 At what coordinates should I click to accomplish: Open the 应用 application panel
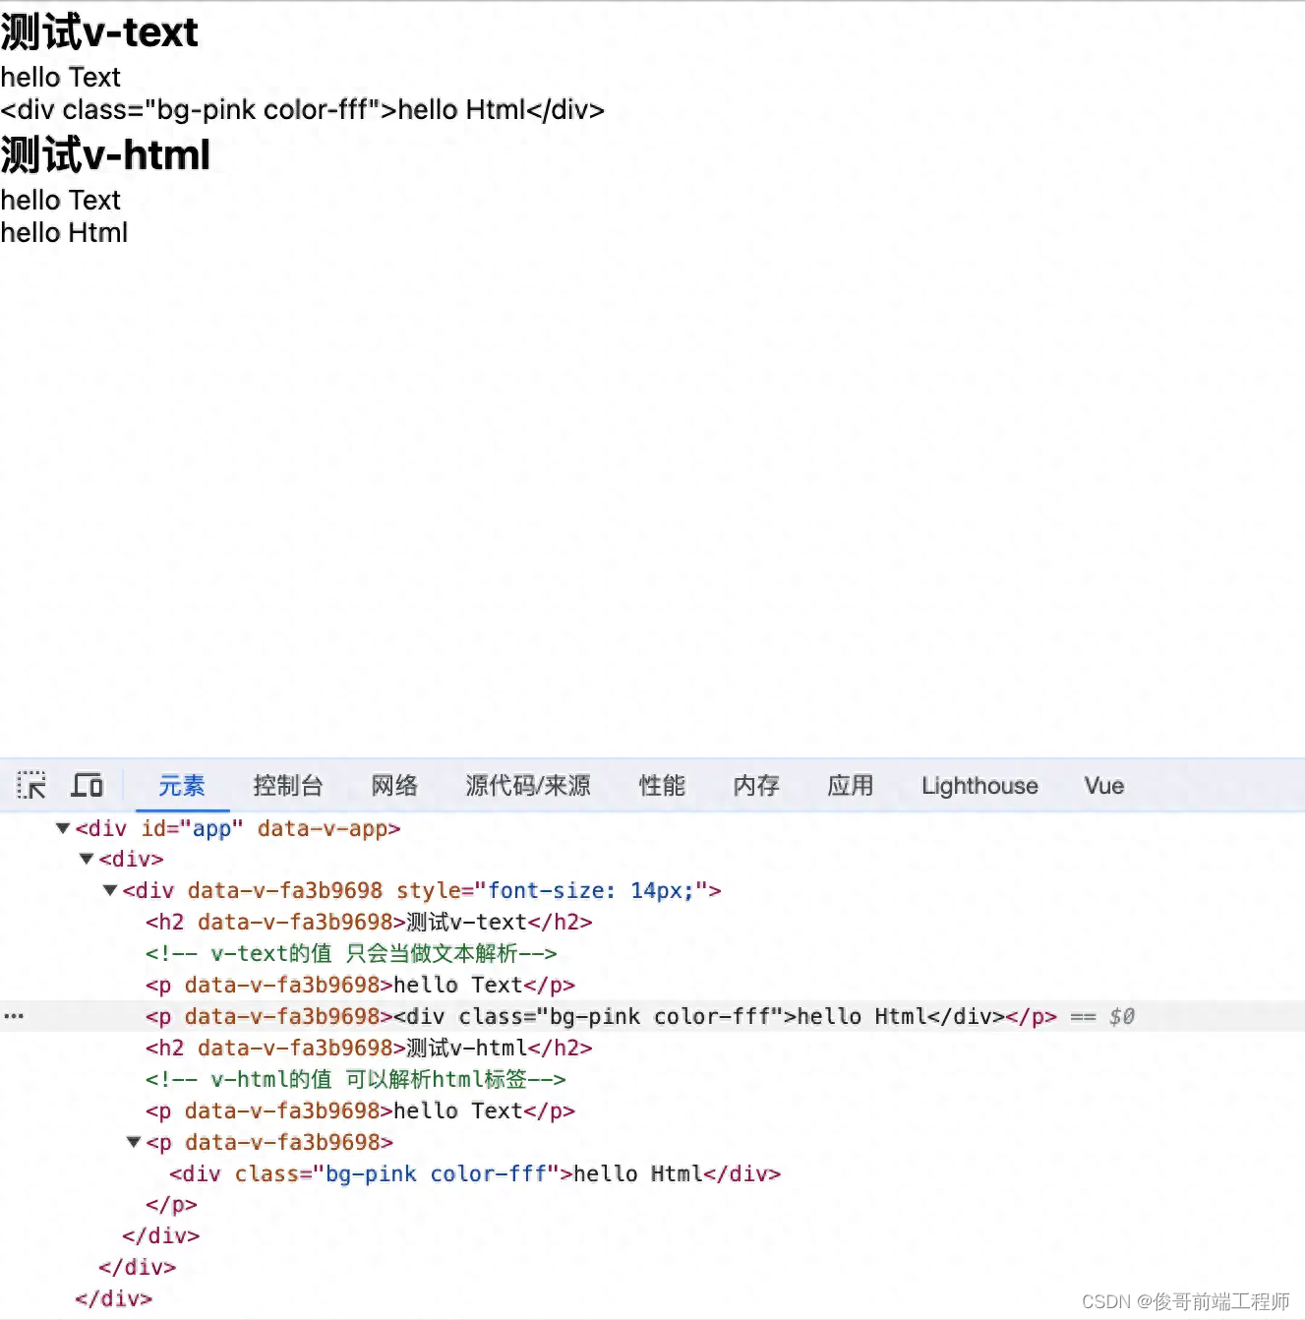click(x=850, y=785)
